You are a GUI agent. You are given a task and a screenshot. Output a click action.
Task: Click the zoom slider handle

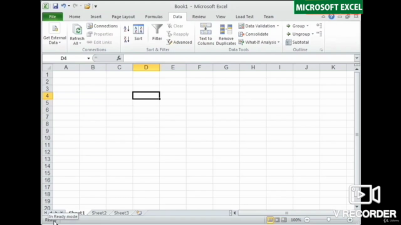click(328, 220)
